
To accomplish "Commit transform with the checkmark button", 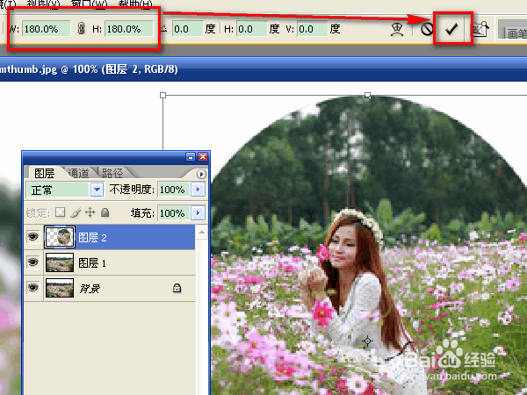I will [451, 29].
